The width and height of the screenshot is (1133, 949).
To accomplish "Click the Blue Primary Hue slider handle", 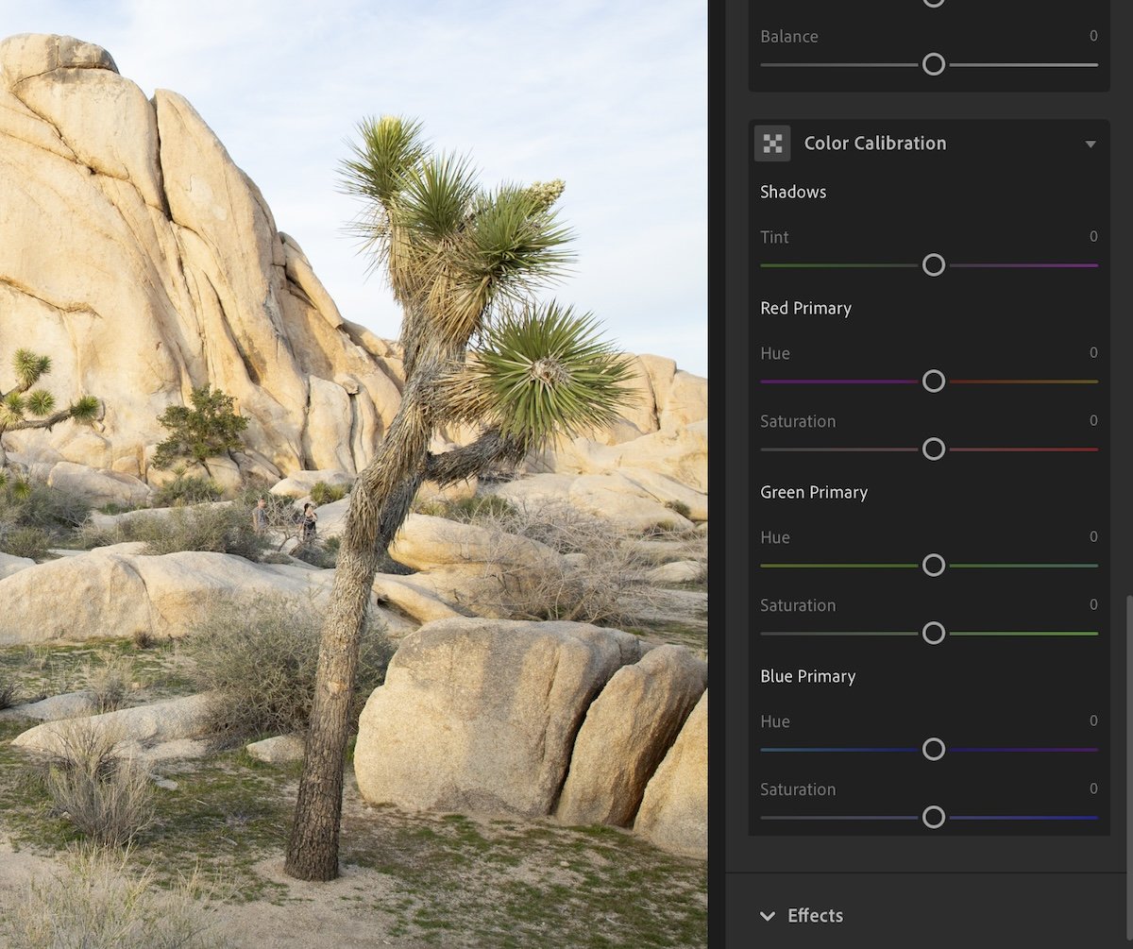I will 934,749.
